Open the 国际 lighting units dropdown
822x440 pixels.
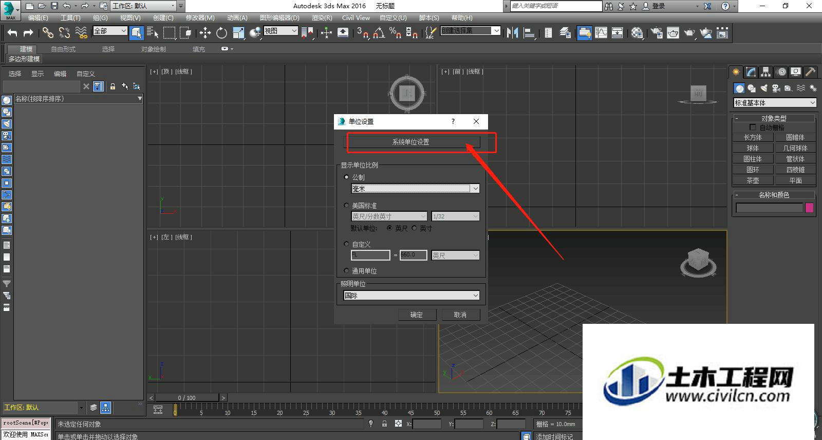pyautogui.click(x=412, y=296)
